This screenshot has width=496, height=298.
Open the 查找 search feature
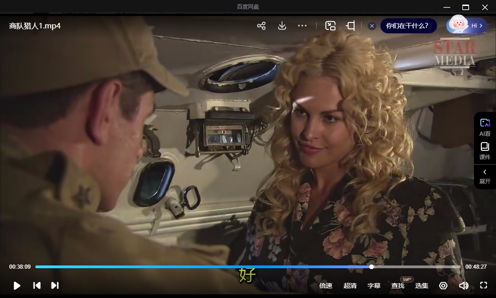coord(398,286)
